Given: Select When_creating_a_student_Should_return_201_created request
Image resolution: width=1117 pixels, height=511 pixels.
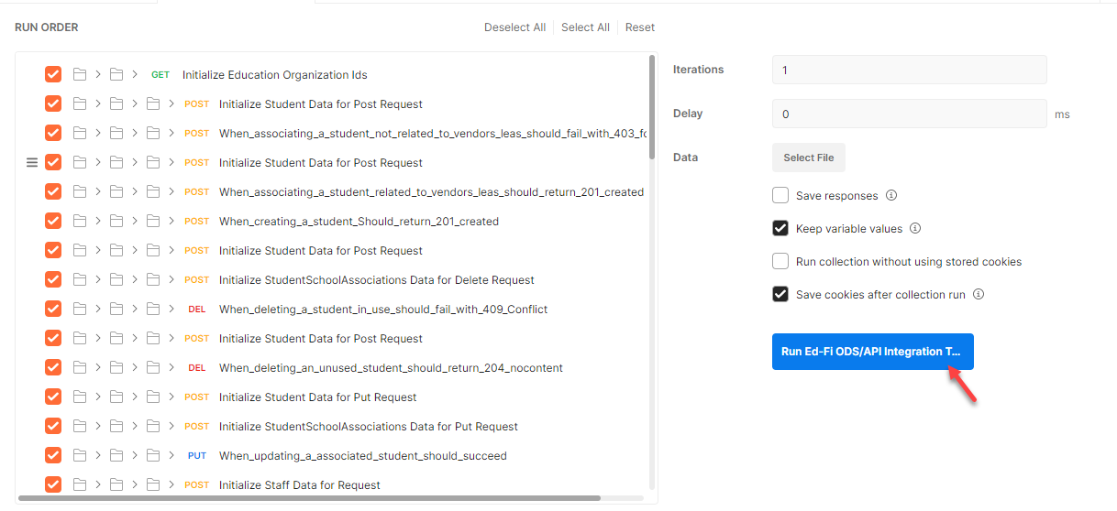Looking at the screenshot, I should click(x=359, y=222).
